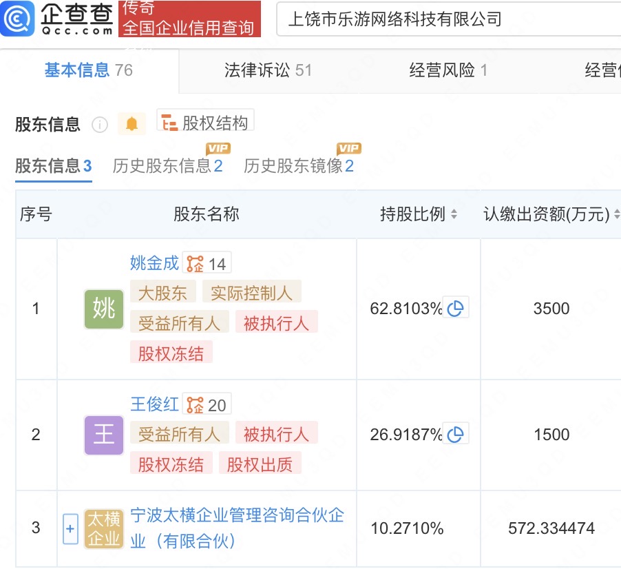Select 历史股东镜像 VIP tab

(298, 166)
